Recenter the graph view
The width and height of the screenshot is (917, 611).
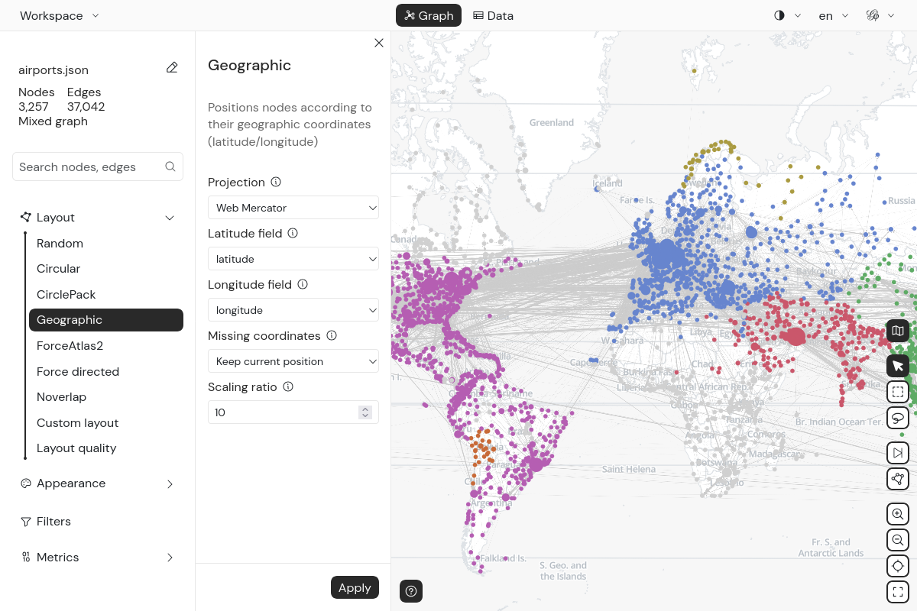pos(898,566)
